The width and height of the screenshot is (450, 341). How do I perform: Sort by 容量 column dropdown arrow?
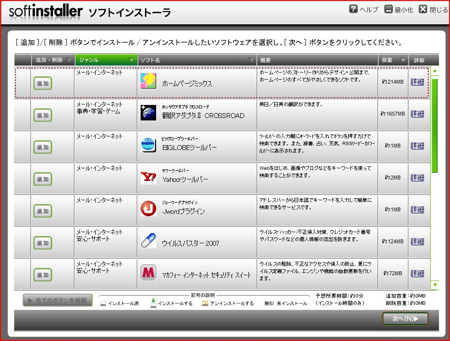click(403, 60)
